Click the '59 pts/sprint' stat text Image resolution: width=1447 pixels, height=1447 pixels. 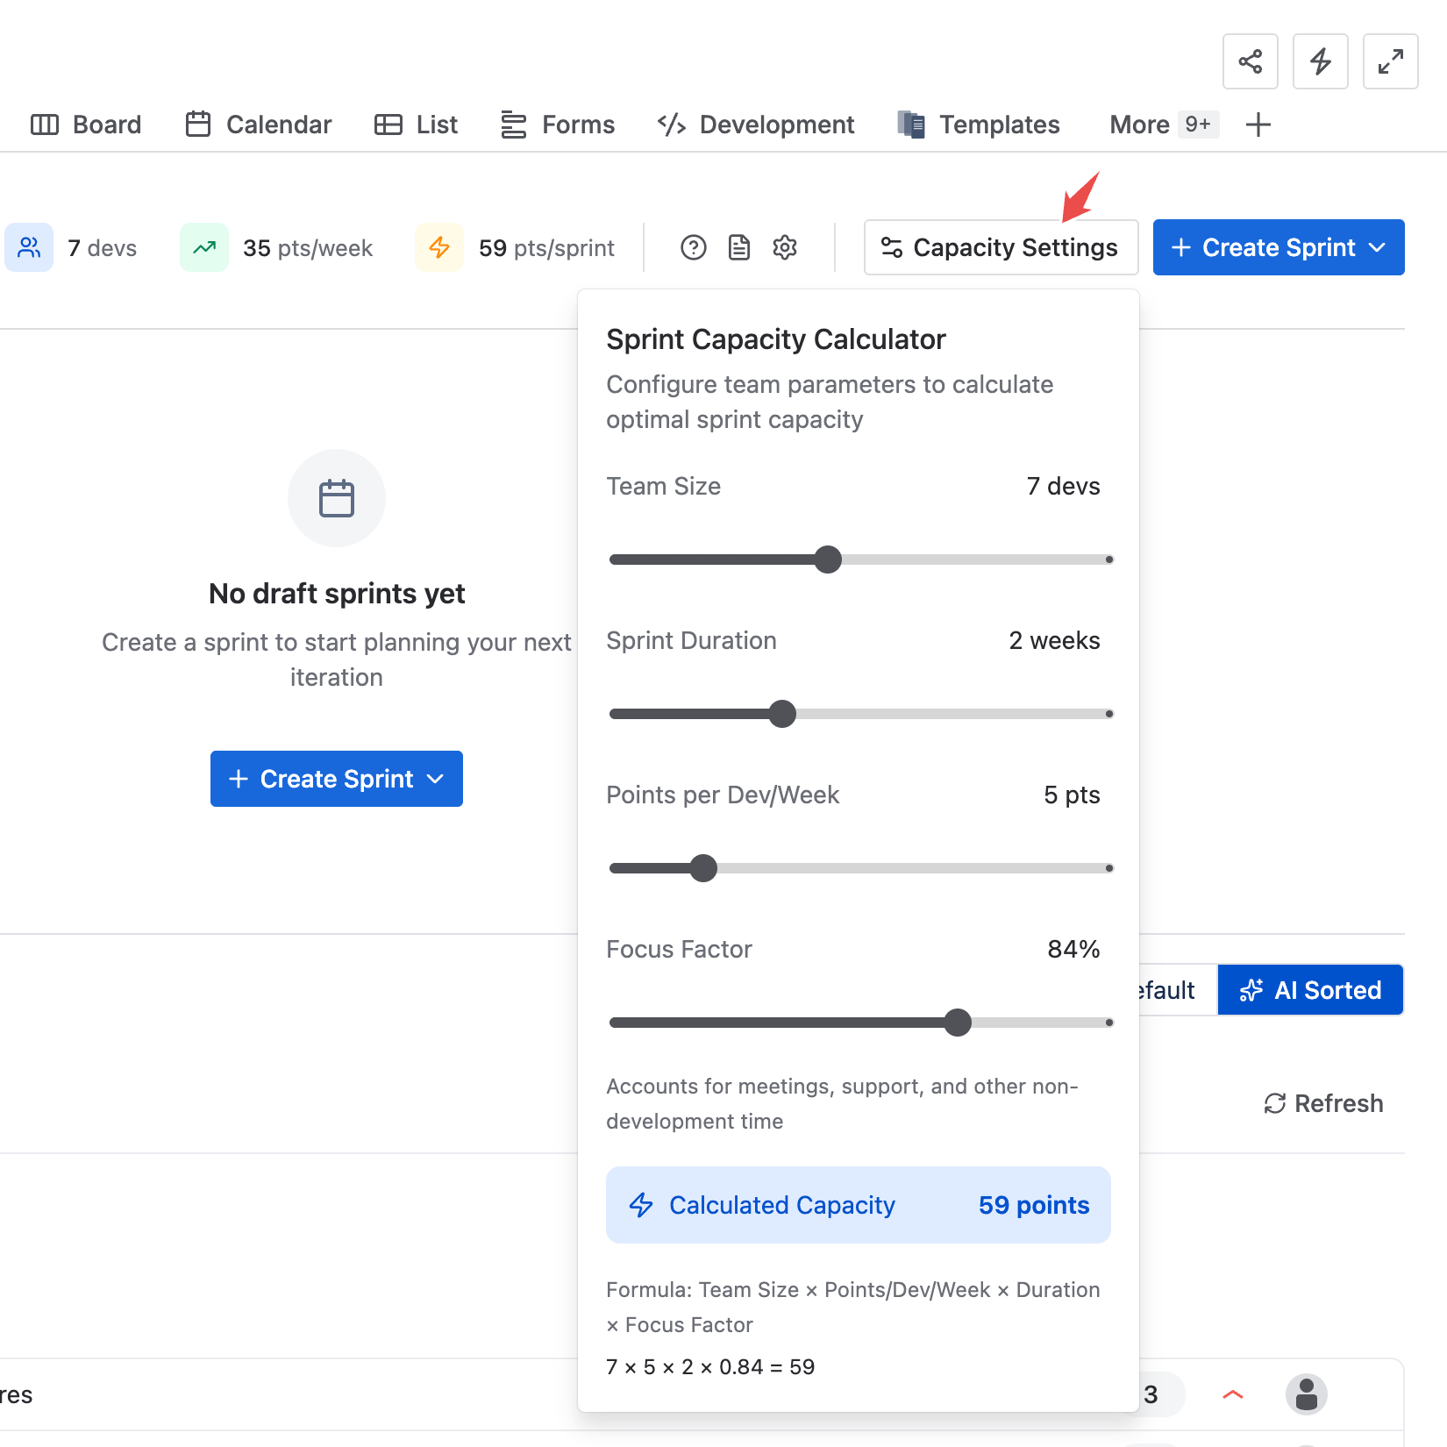pos(546,248)
